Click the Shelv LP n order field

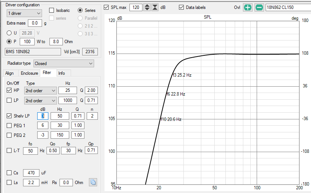click(x=92, y=116)
